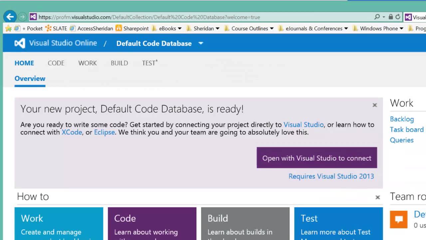Click Open with Visual Studio to connect

(317, 158)
